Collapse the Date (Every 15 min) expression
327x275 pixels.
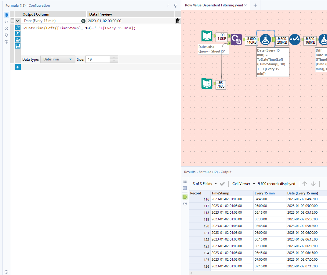[18, 21]
